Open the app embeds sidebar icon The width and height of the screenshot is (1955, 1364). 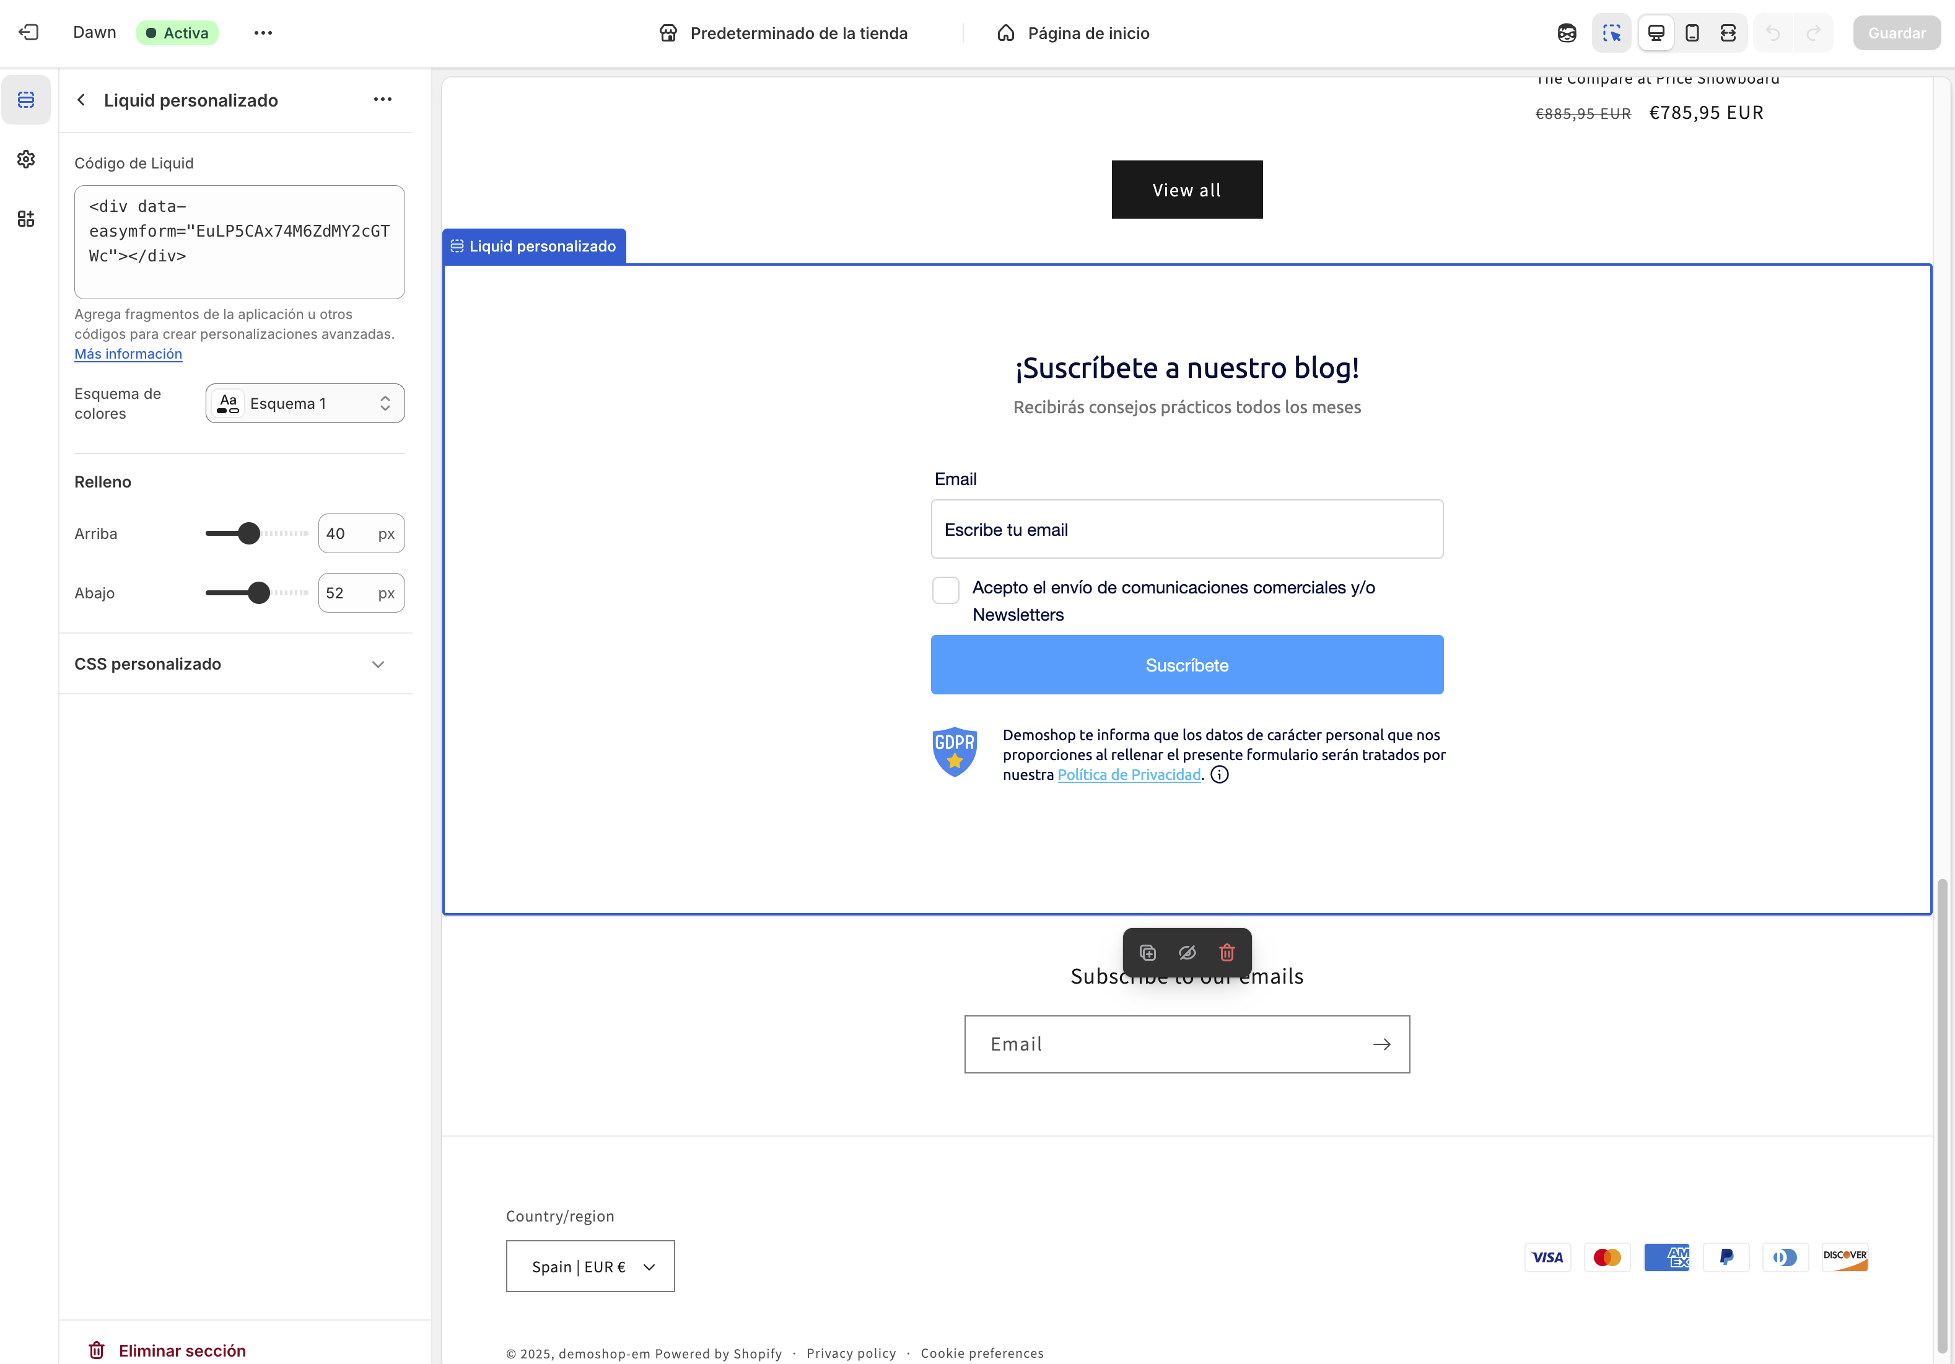pos(27,219)
